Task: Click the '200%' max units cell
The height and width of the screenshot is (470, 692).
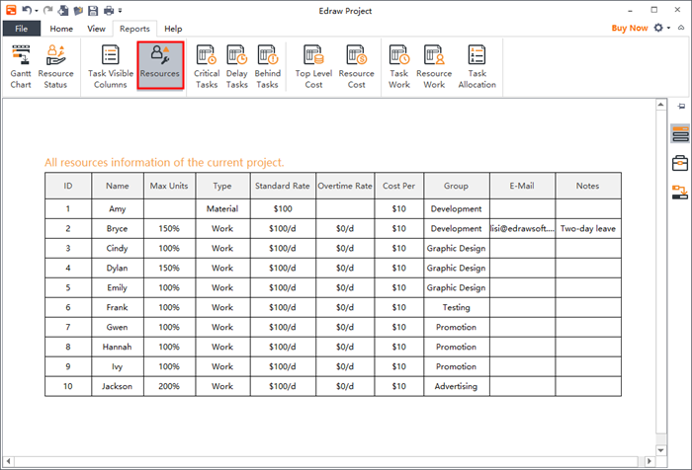Action: click(x=169, y=386)
